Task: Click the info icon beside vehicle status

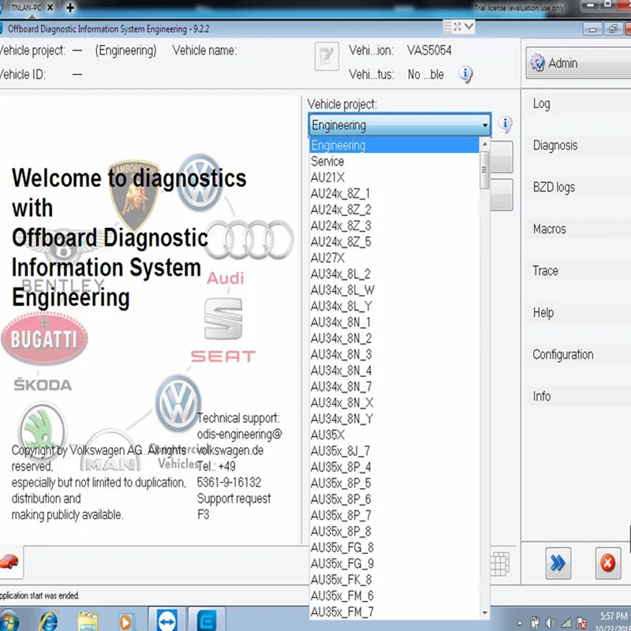Action: [x=465, y=74]
